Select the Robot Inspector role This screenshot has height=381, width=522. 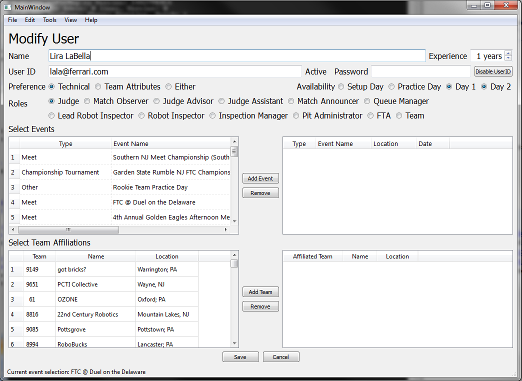tap(142, 115)
